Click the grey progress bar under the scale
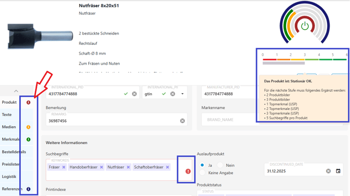The width and height of the screenshot is (350, 196). 284,63
